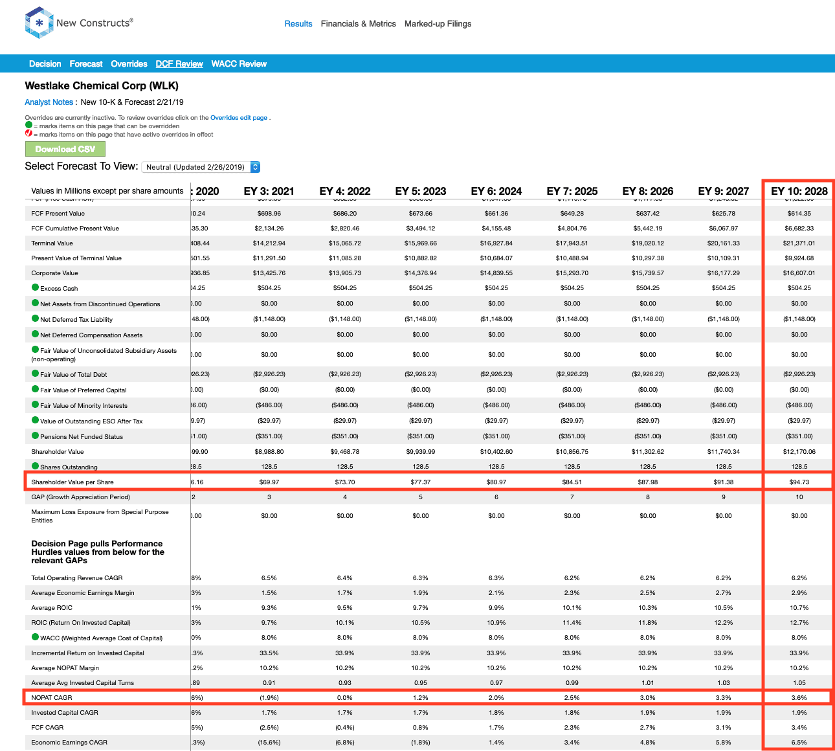Click the GAP (Growth Appreciation Period) row label
Viewport: 835px width, 751px height.
[x=81, y=497]
